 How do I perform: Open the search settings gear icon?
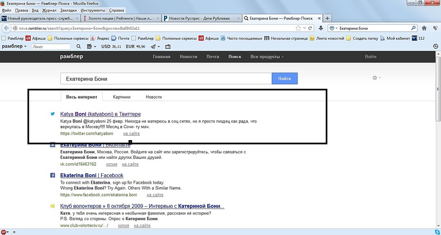pos(375,78)
